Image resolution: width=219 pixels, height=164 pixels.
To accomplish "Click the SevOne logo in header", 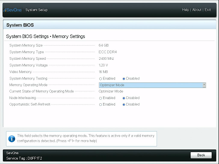I will tap(13, 10).
